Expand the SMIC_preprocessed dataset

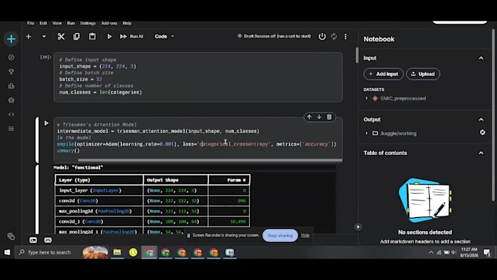coord(367,98)
